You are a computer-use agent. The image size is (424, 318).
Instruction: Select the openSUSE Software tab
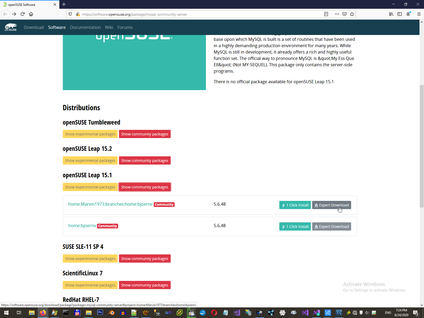tap(30, 5)
